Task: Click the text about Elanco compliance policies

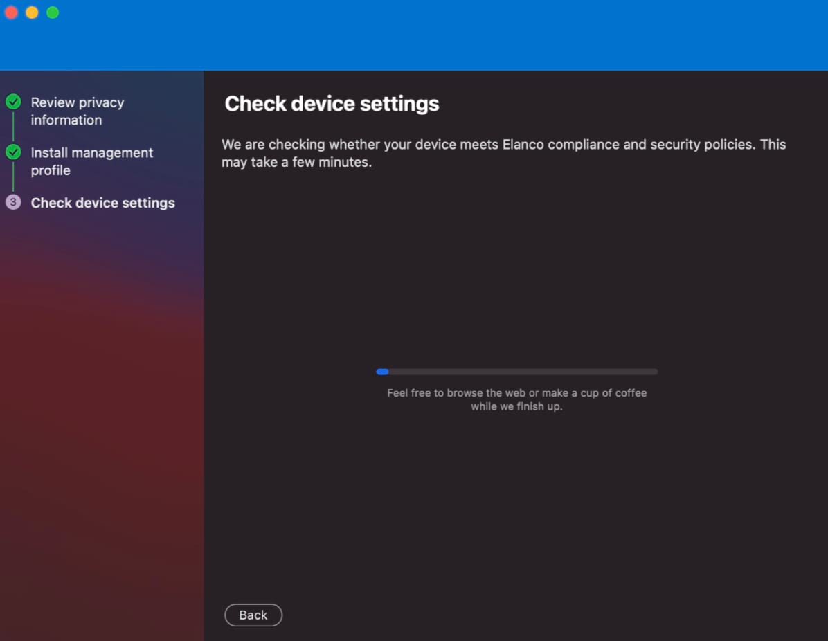Action: click(x=504, y=153)
